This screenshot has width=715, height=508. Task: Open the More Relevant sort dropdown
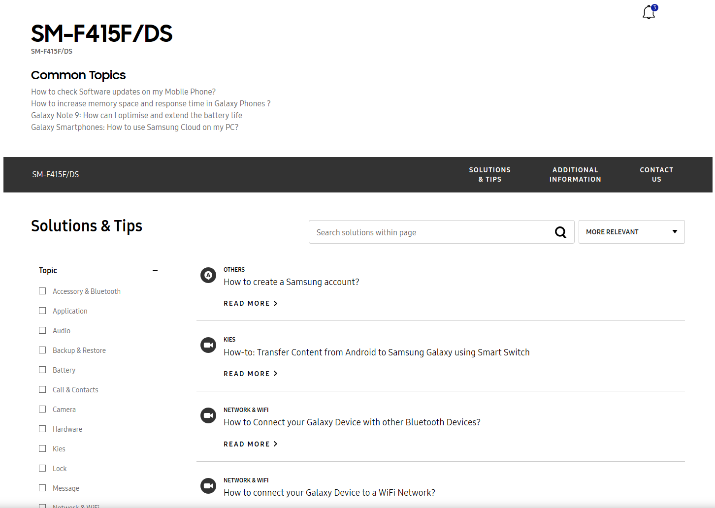[631, 232]
